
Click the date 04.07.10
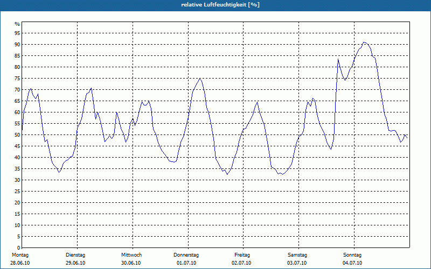tap(352, 263)
